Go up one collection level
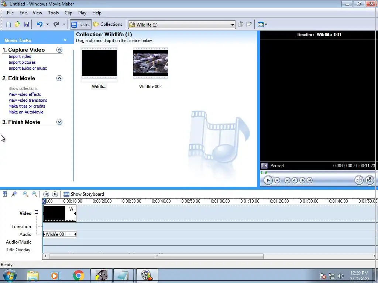This screenshot has width=378, height=283. [241, 24]
